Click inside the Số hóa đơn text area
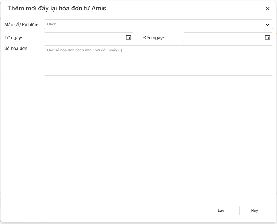Image resolution: width=277 pixels, height=224 pixels. coord(158,64)
